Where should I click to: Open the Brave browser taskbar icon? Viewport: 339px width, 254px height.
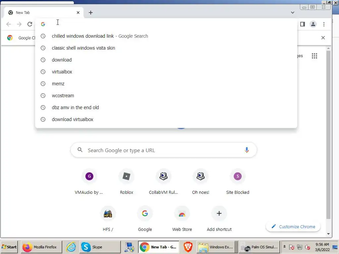[188, 247]
